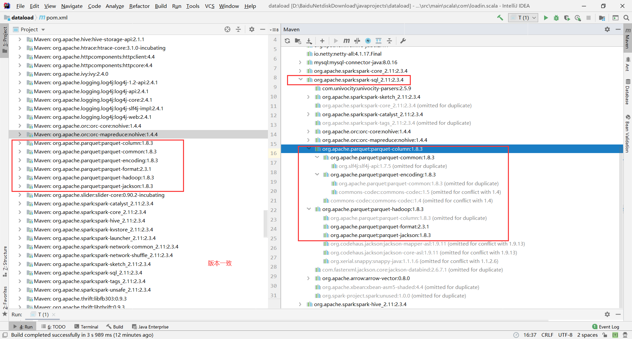Open Search Everywhere magnifier

[626, 18]
